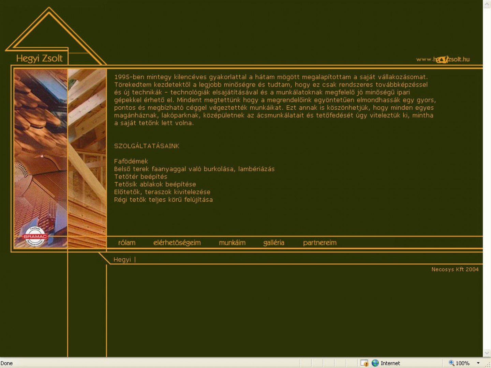Click the Bramac logo badge
Viewport: 491px width, 368px height.
[x=35, y=236]
